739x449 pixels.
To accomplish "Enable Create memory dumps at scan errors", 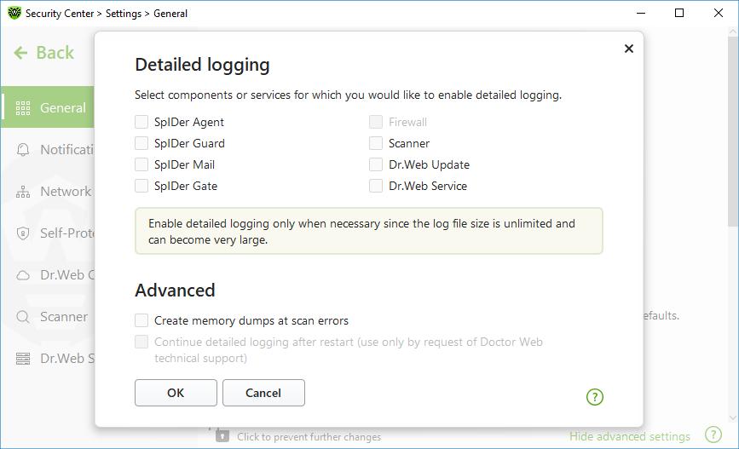I will (141, 320).
